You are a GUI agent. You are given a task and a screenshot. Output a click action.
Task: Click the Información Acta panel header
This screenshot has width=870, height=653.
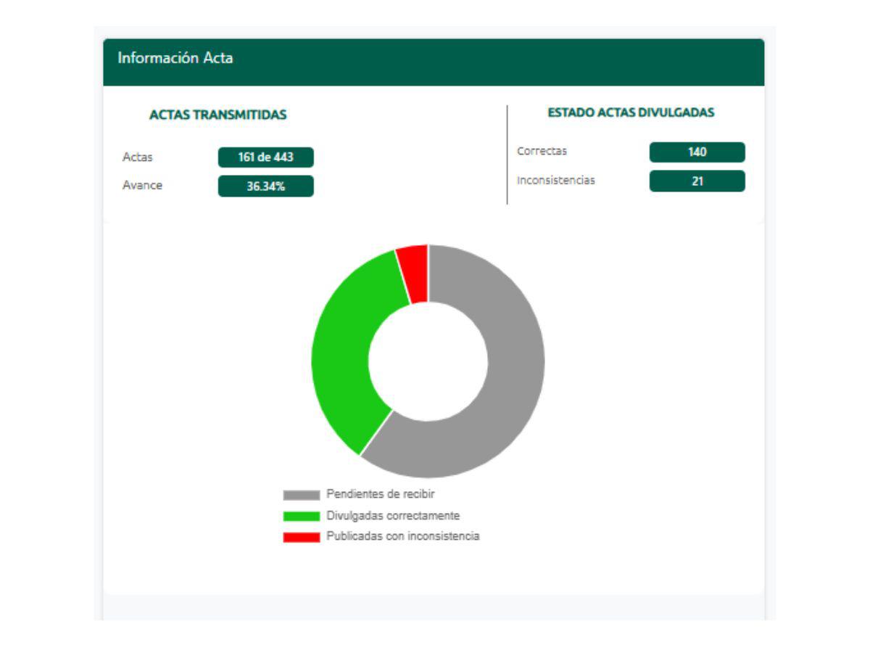[175, 59]
